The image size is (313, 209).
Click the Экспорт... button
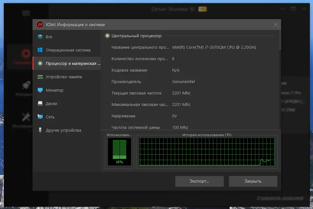200,181
